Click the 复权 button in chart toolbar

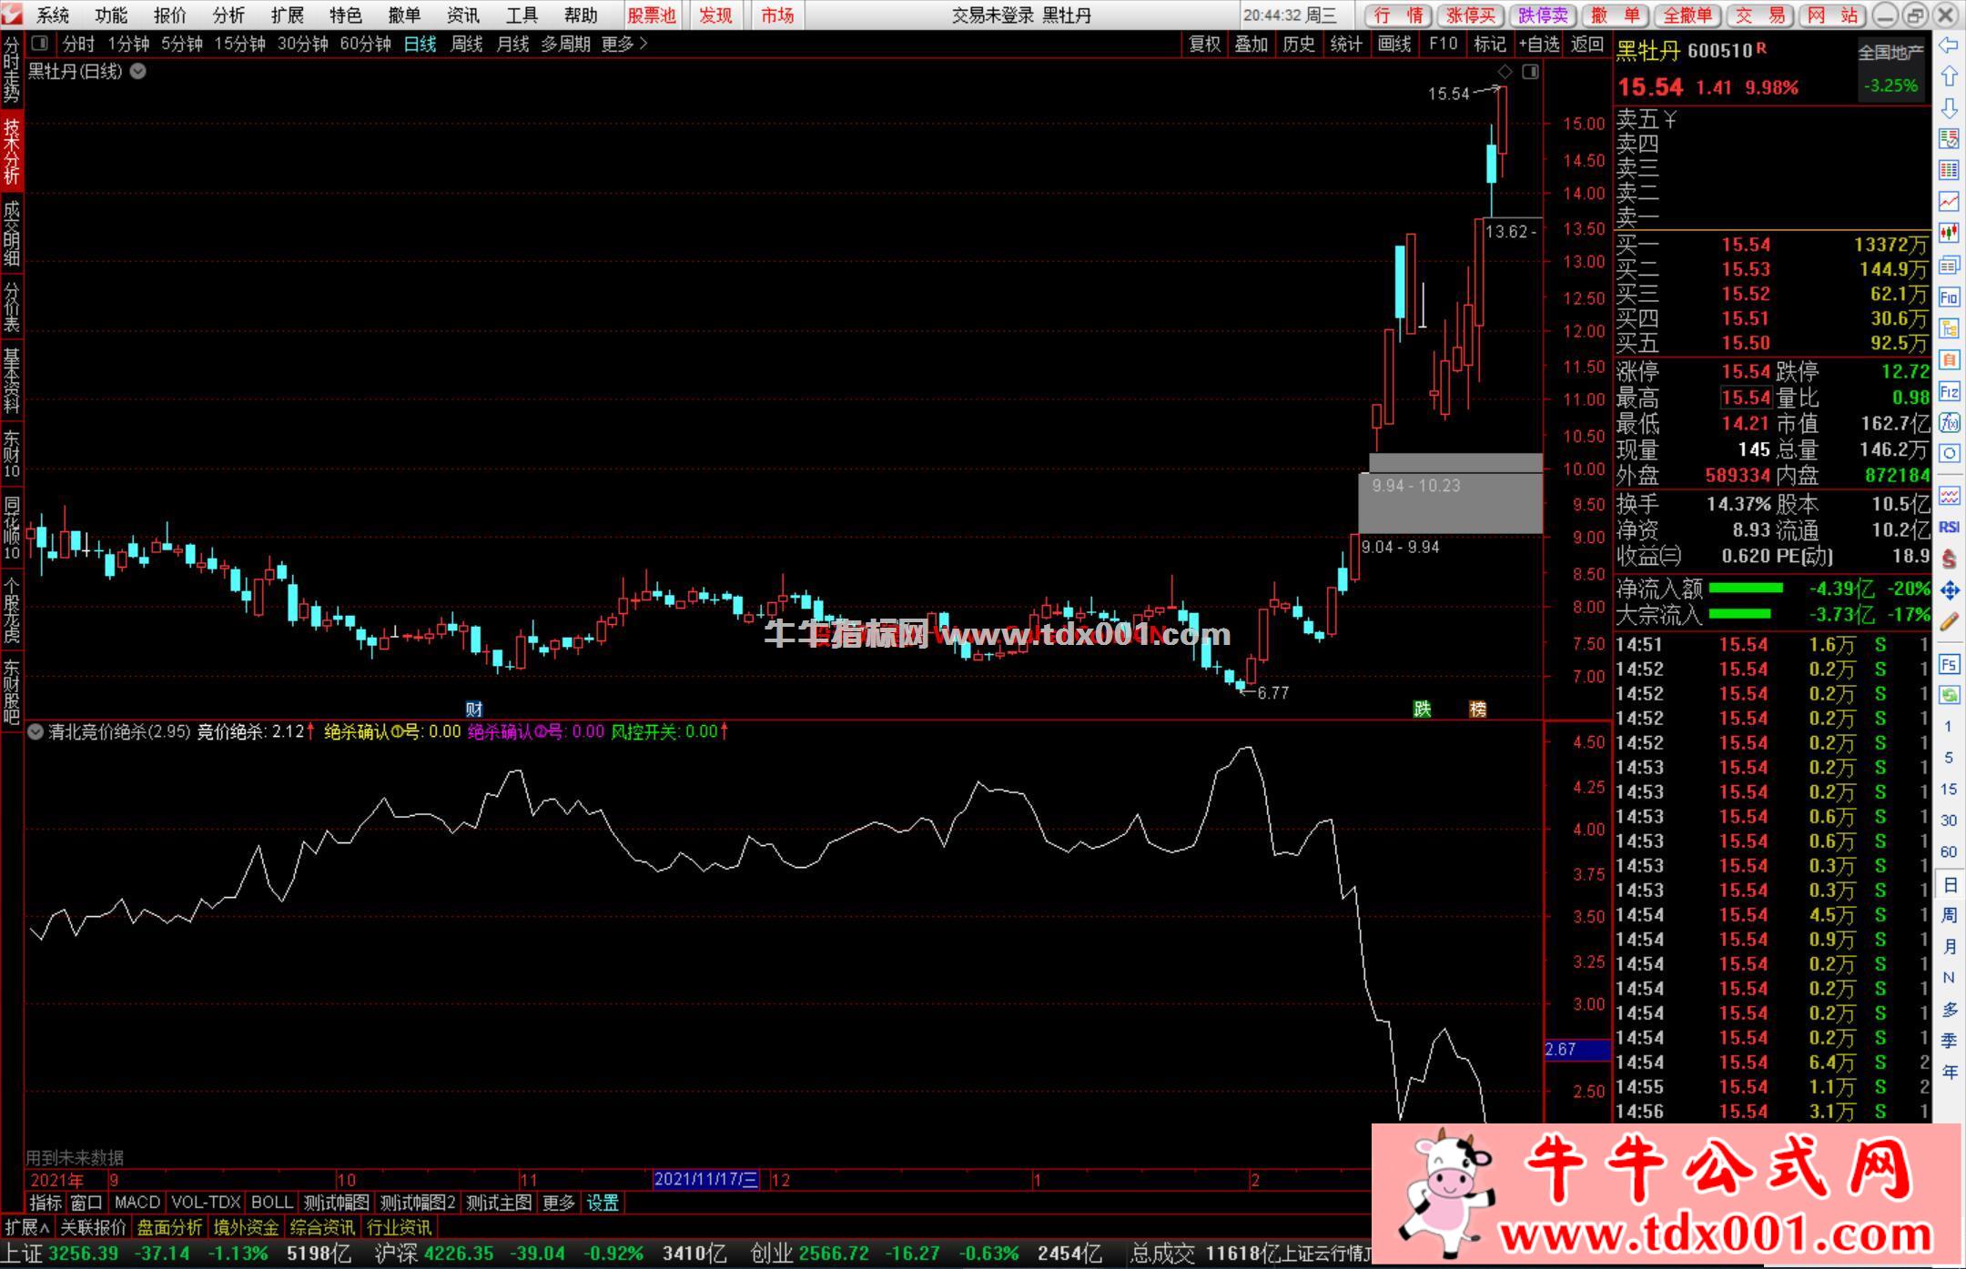[x=1204, y=44]
